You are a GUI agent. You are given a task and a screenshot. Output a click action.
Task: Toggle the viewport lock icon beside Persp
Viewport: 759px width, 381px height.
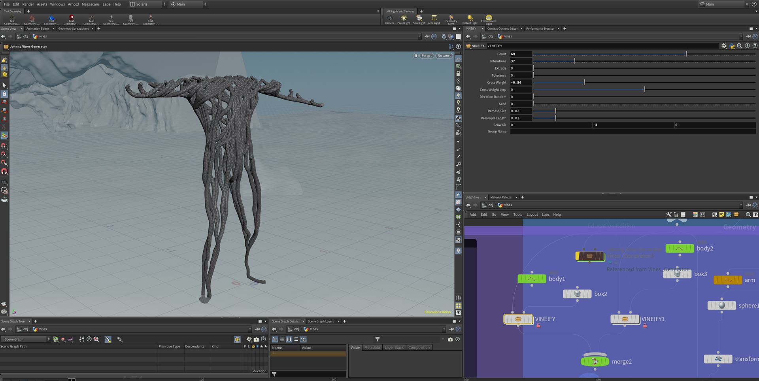(415, 56)
